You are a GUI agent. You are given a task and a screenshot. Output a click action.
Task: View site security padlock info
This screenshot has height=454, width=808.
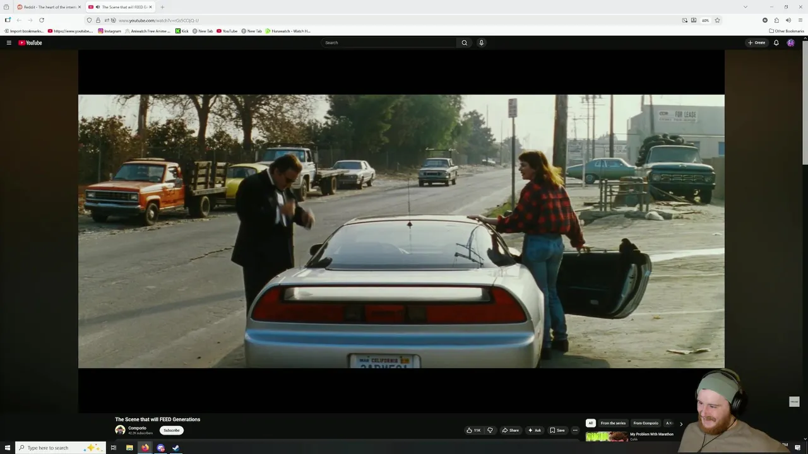98,20
